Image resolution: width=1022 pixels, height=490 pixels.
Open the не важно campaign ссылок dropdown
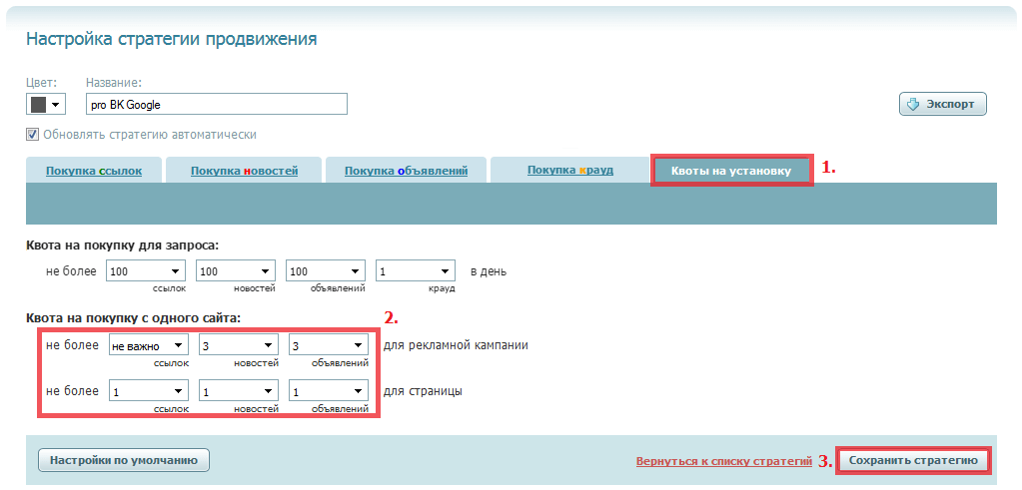pos(149,345)
